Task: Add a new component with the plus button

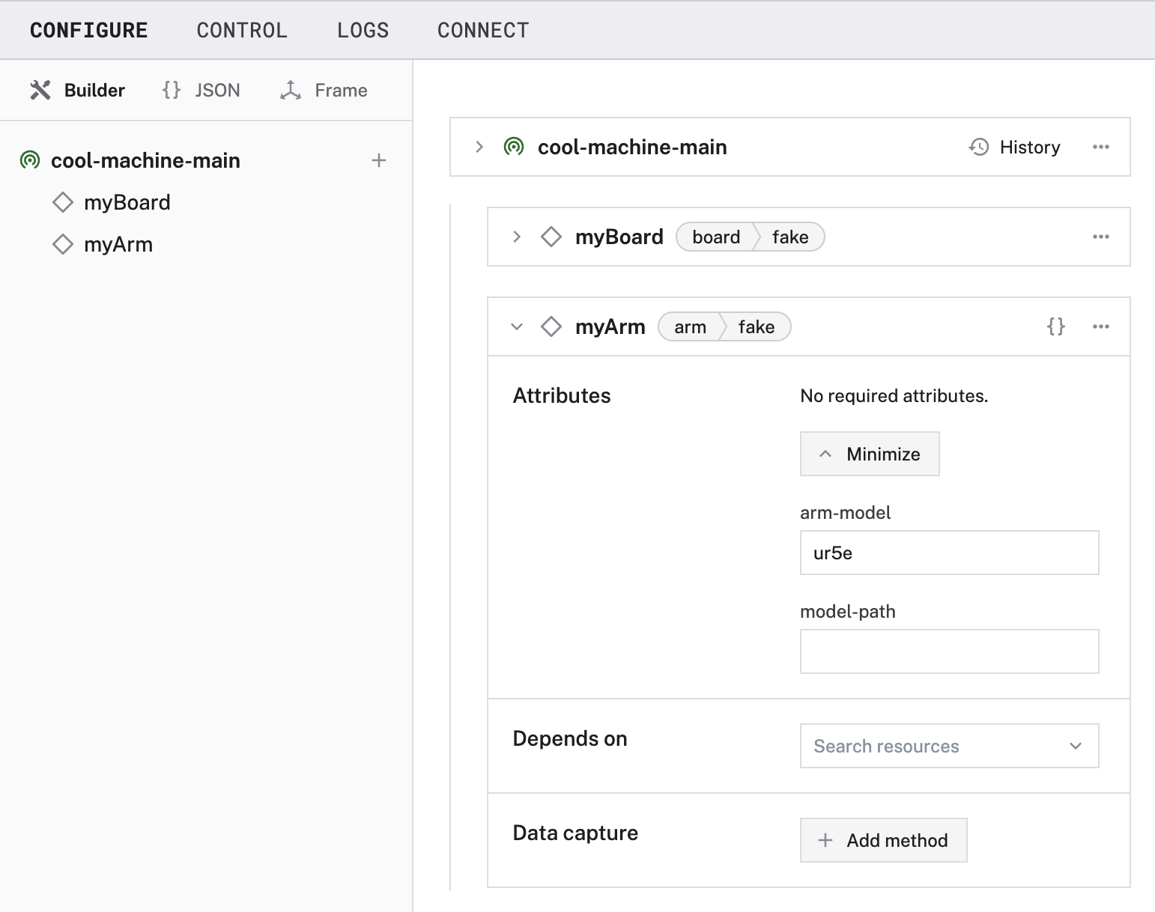Action: coord(380,159)
